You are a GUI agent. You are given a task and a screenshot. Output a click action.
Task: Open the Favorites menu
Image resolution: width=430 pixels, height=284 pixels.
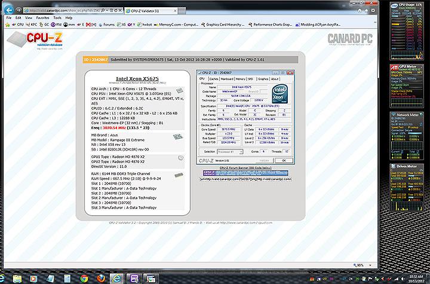(x=42, y=17)
